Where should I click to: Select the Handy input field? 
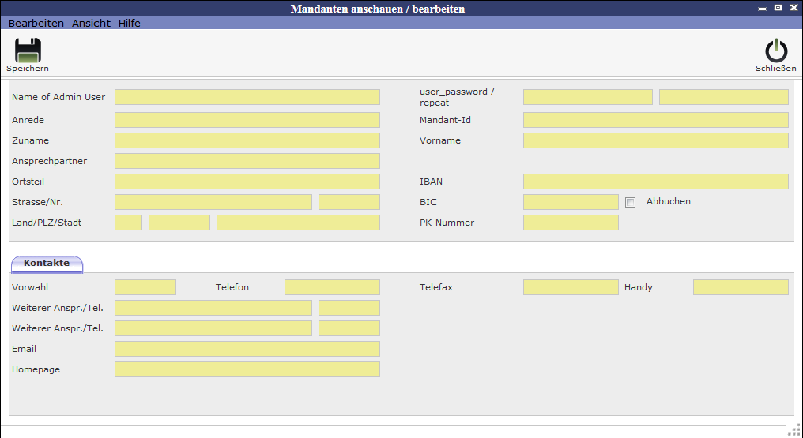[x=741, y=287]
